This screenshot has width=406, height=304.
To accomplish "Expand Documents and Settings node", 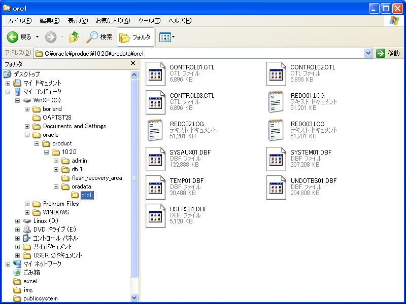I will 27,126.
